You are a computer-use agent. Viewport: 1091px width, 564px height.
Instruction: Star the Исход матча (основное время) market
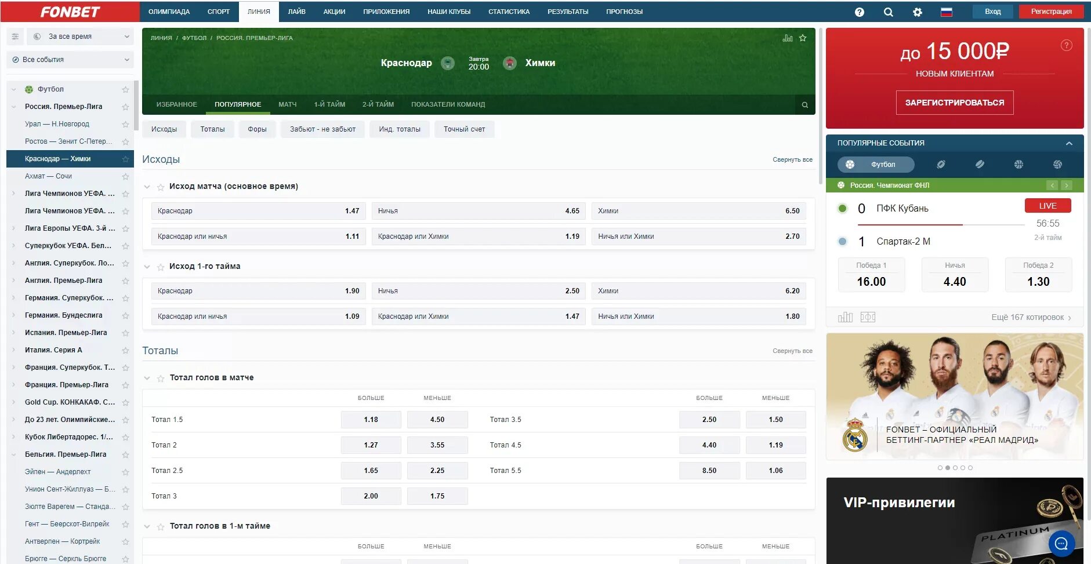[161, 187]
